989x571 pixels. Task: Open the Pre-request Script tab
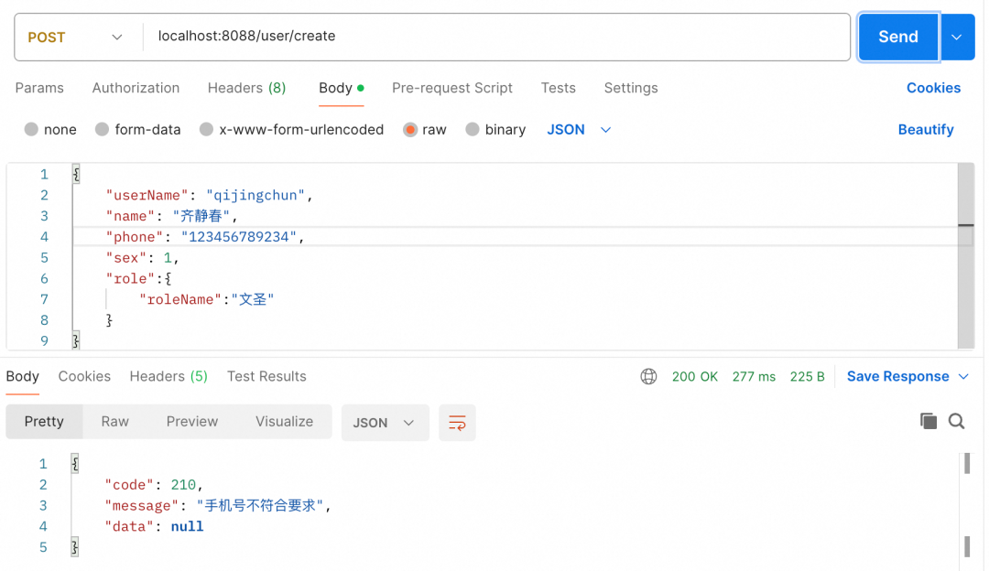coord(452,88)
